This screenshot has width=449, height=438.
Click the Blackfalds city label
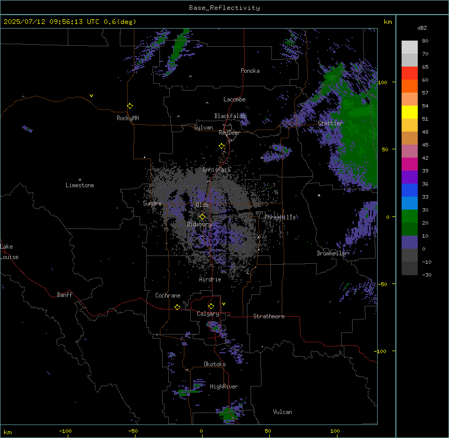click(x=230, y=116)
